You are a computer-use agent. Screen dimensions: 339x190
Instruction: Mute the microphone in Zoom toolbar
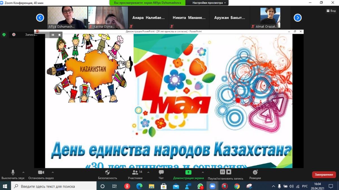[13, 172]
